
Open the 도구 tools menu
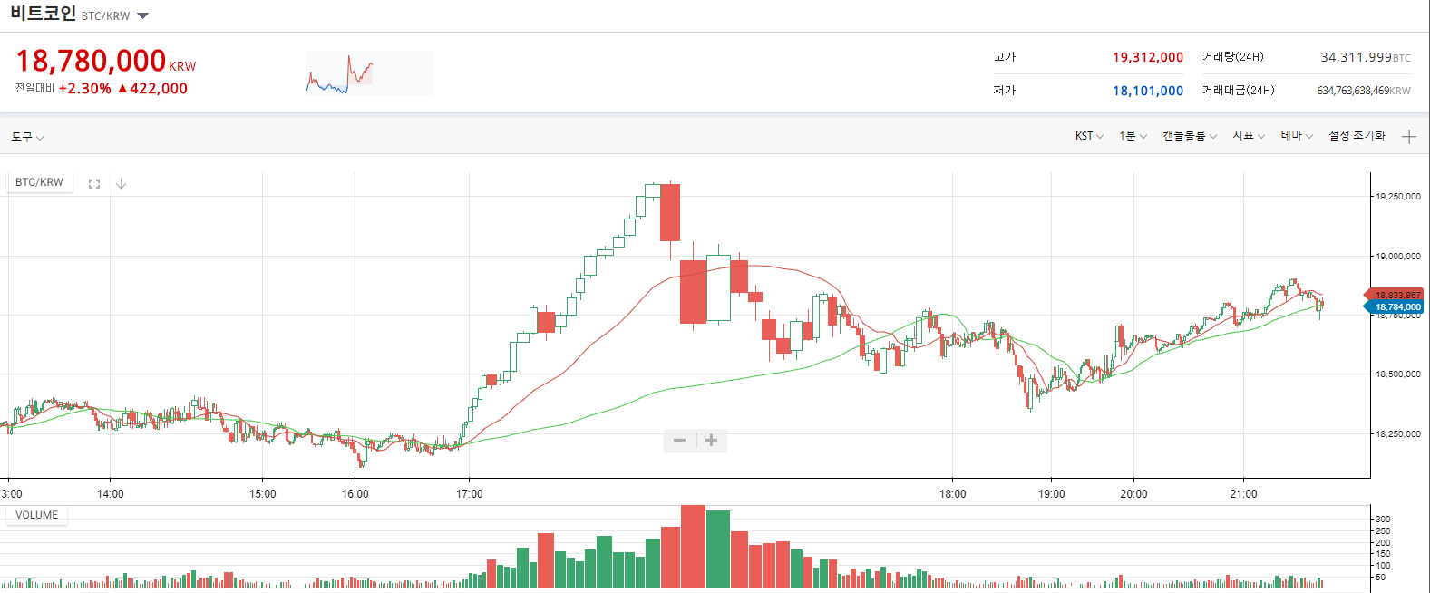26,137
